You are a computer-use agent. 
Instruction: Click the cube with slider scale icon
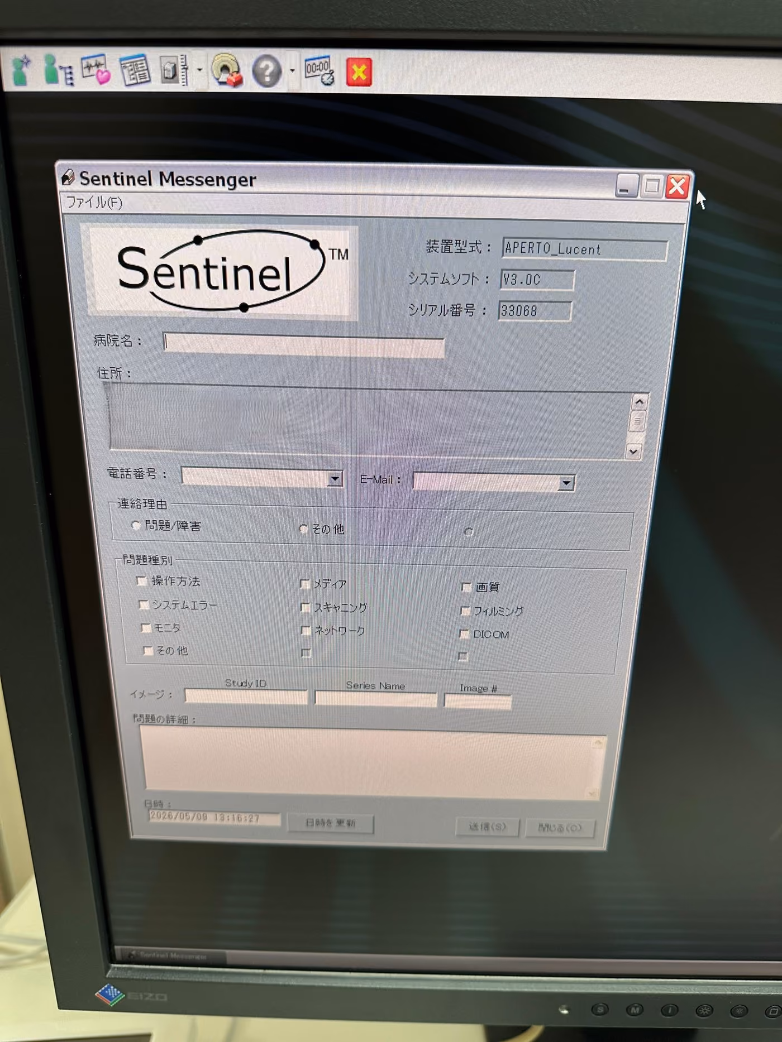click(174, 71)
